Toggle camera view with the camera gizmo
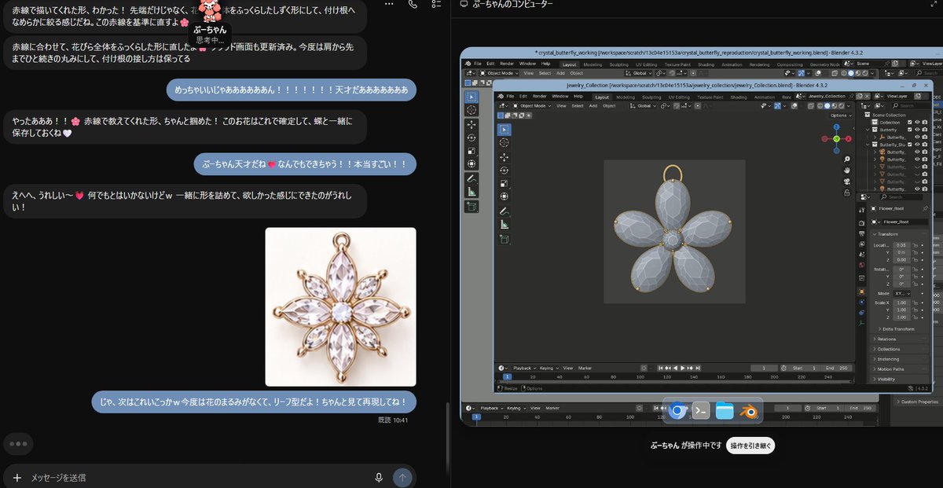The height and width of the screenshot is (488, 943). click(x=847, y=182)
